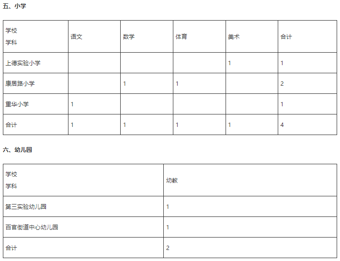340x261 pixels.
Task: Click the 语文 value for 重华小学
Action: pos(72,104)
